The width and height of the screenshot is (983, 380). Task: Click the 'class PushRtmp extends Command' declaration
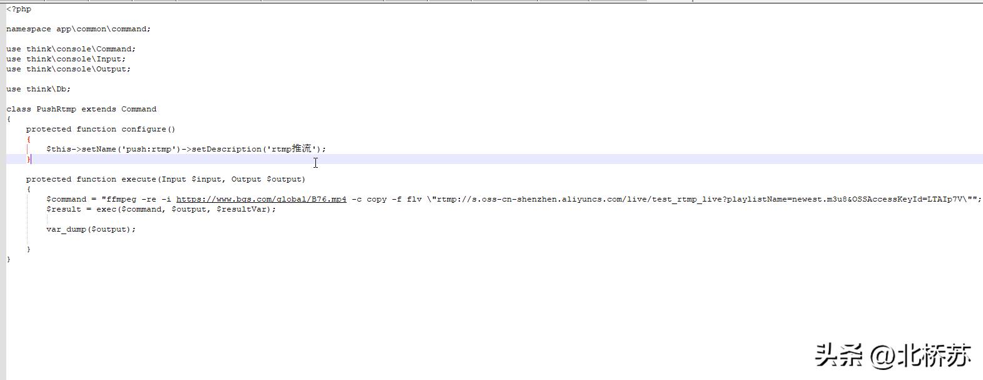[81, 109]
